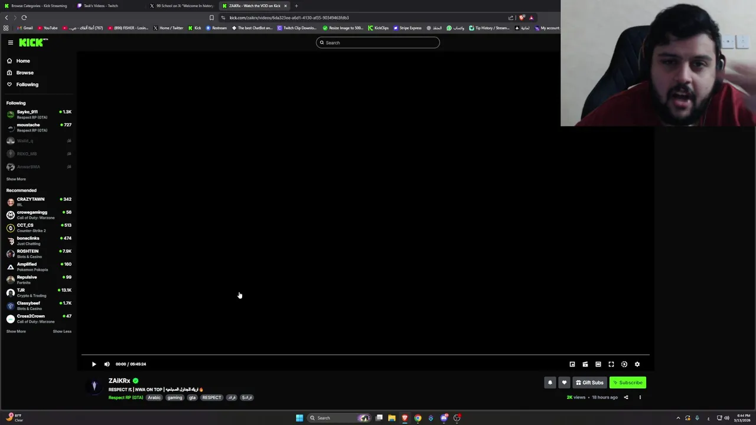
Task: Open Google Chrome from taskbar
Action: click(x=418, y=418)
